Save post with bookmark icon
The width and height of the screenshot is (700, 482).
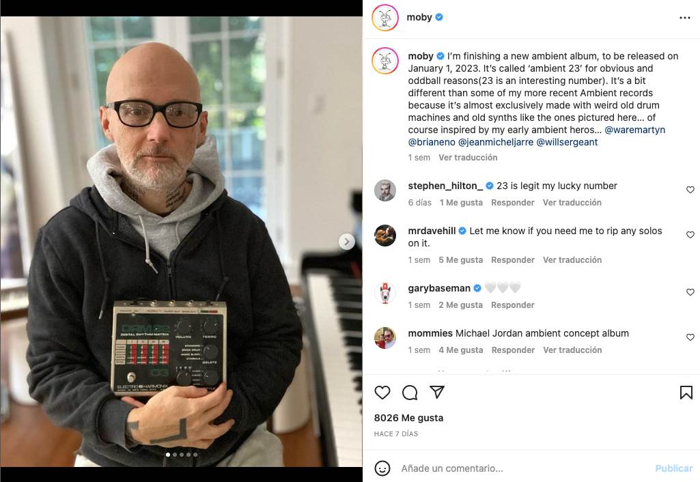point(686,393)
